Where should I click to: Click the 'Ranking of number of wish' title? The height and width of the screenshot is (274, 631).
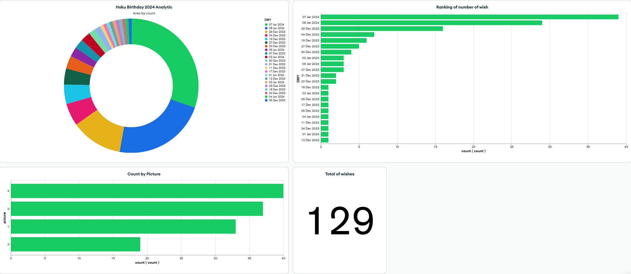click(462, 7)
